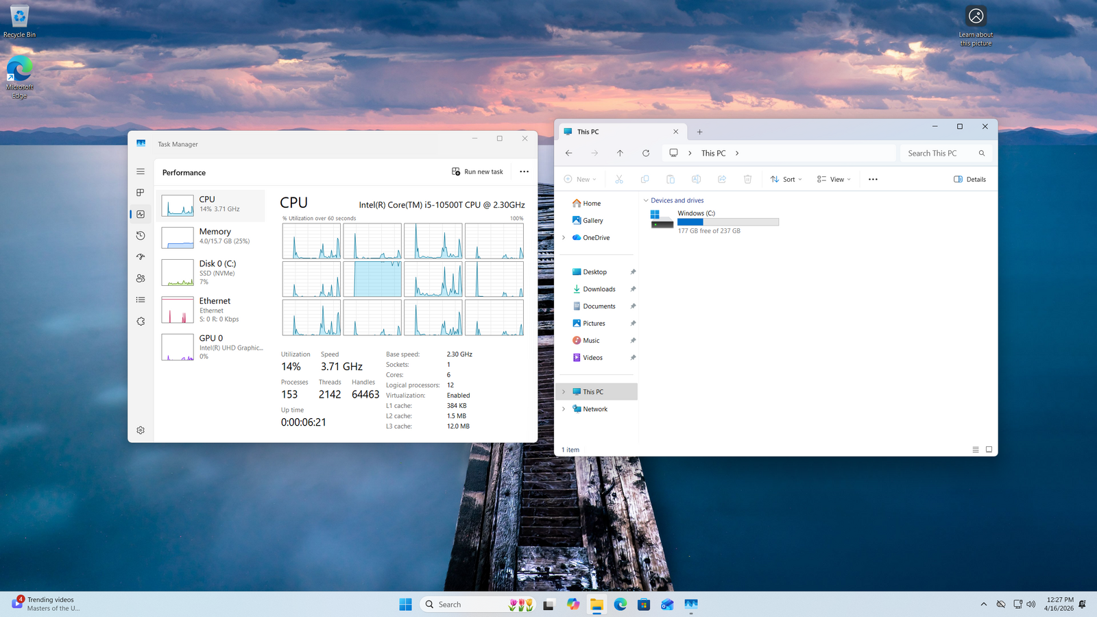Open Downloads from the Quick access list
Screen dimensions: 1097x617
click(x=599, y=289)
